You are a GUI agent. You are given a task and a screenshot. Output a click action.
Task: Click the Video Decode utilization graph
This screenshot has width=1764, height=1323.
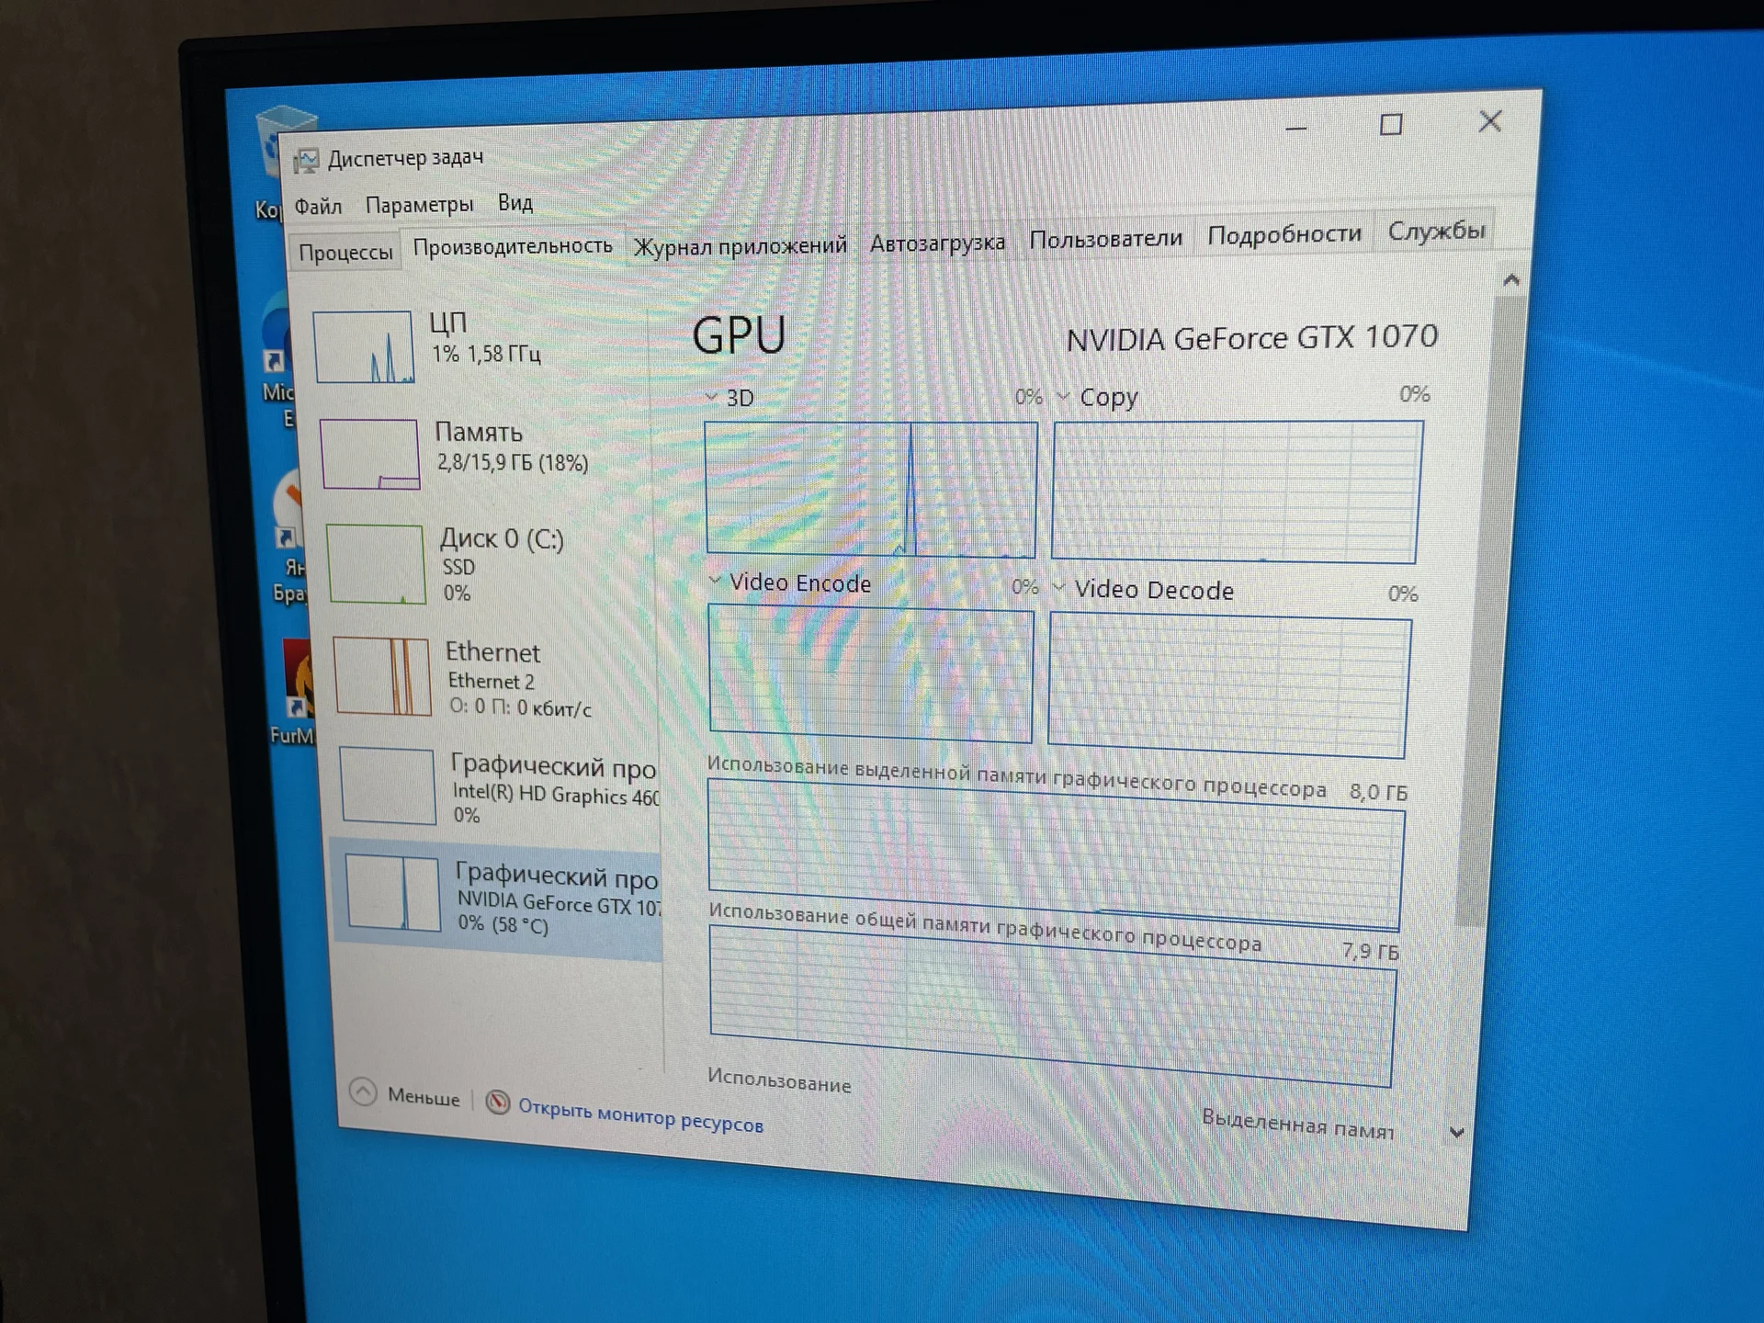click(1229, 687)
